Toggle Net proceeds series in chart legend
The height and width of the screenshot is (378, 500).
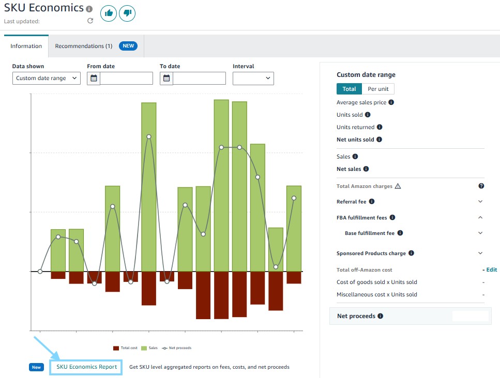point(177,348)
